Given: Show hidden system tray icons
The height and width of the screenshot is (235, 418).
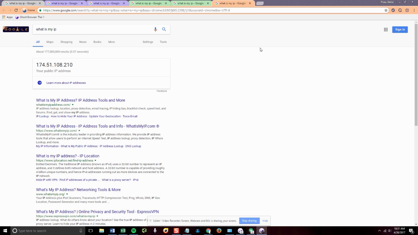Looking at the screenshot, I should 379,231.
